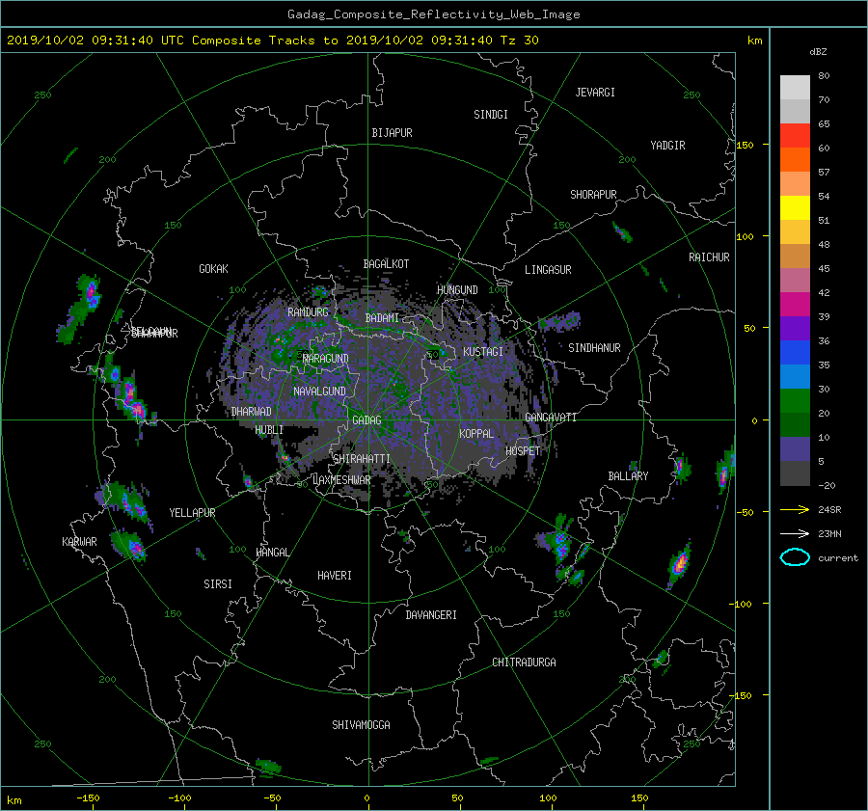Select the NAVALGUND city label
The width and height of the screenshot is (868, 811).
point(319,392)
